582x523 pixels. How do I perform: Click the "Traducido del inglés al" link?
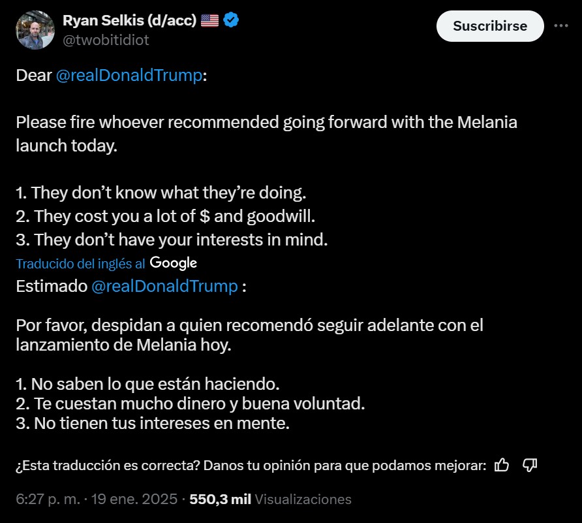click(80, 264)
